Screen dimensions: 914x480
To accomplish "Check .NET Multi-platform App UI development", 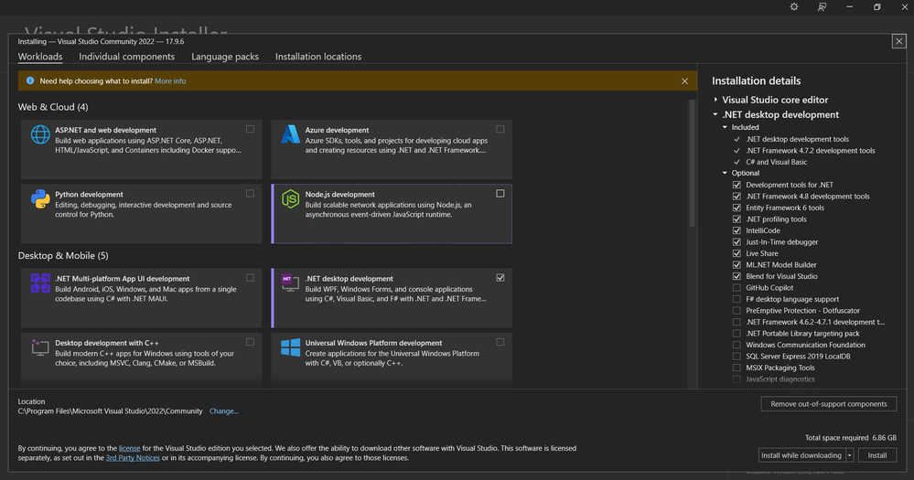I will tap(250, 278).
